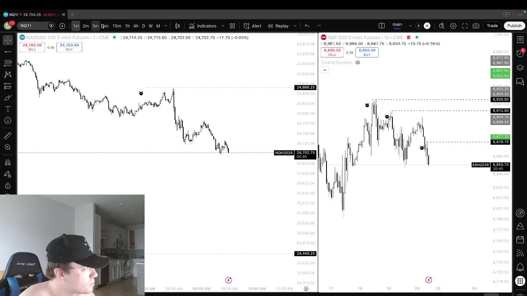Toggle magnet mode snapping
This screenshot has height=296, width=527.
click(x=8, y=162)
